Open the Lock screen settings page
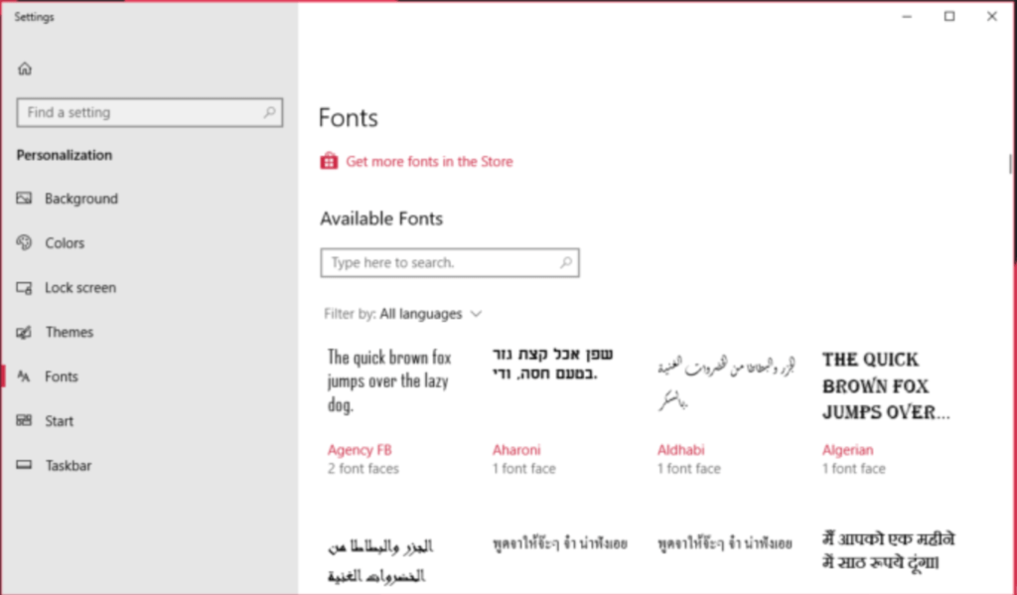Viewport: 1017px width, 595px height. tap(149, 287)
